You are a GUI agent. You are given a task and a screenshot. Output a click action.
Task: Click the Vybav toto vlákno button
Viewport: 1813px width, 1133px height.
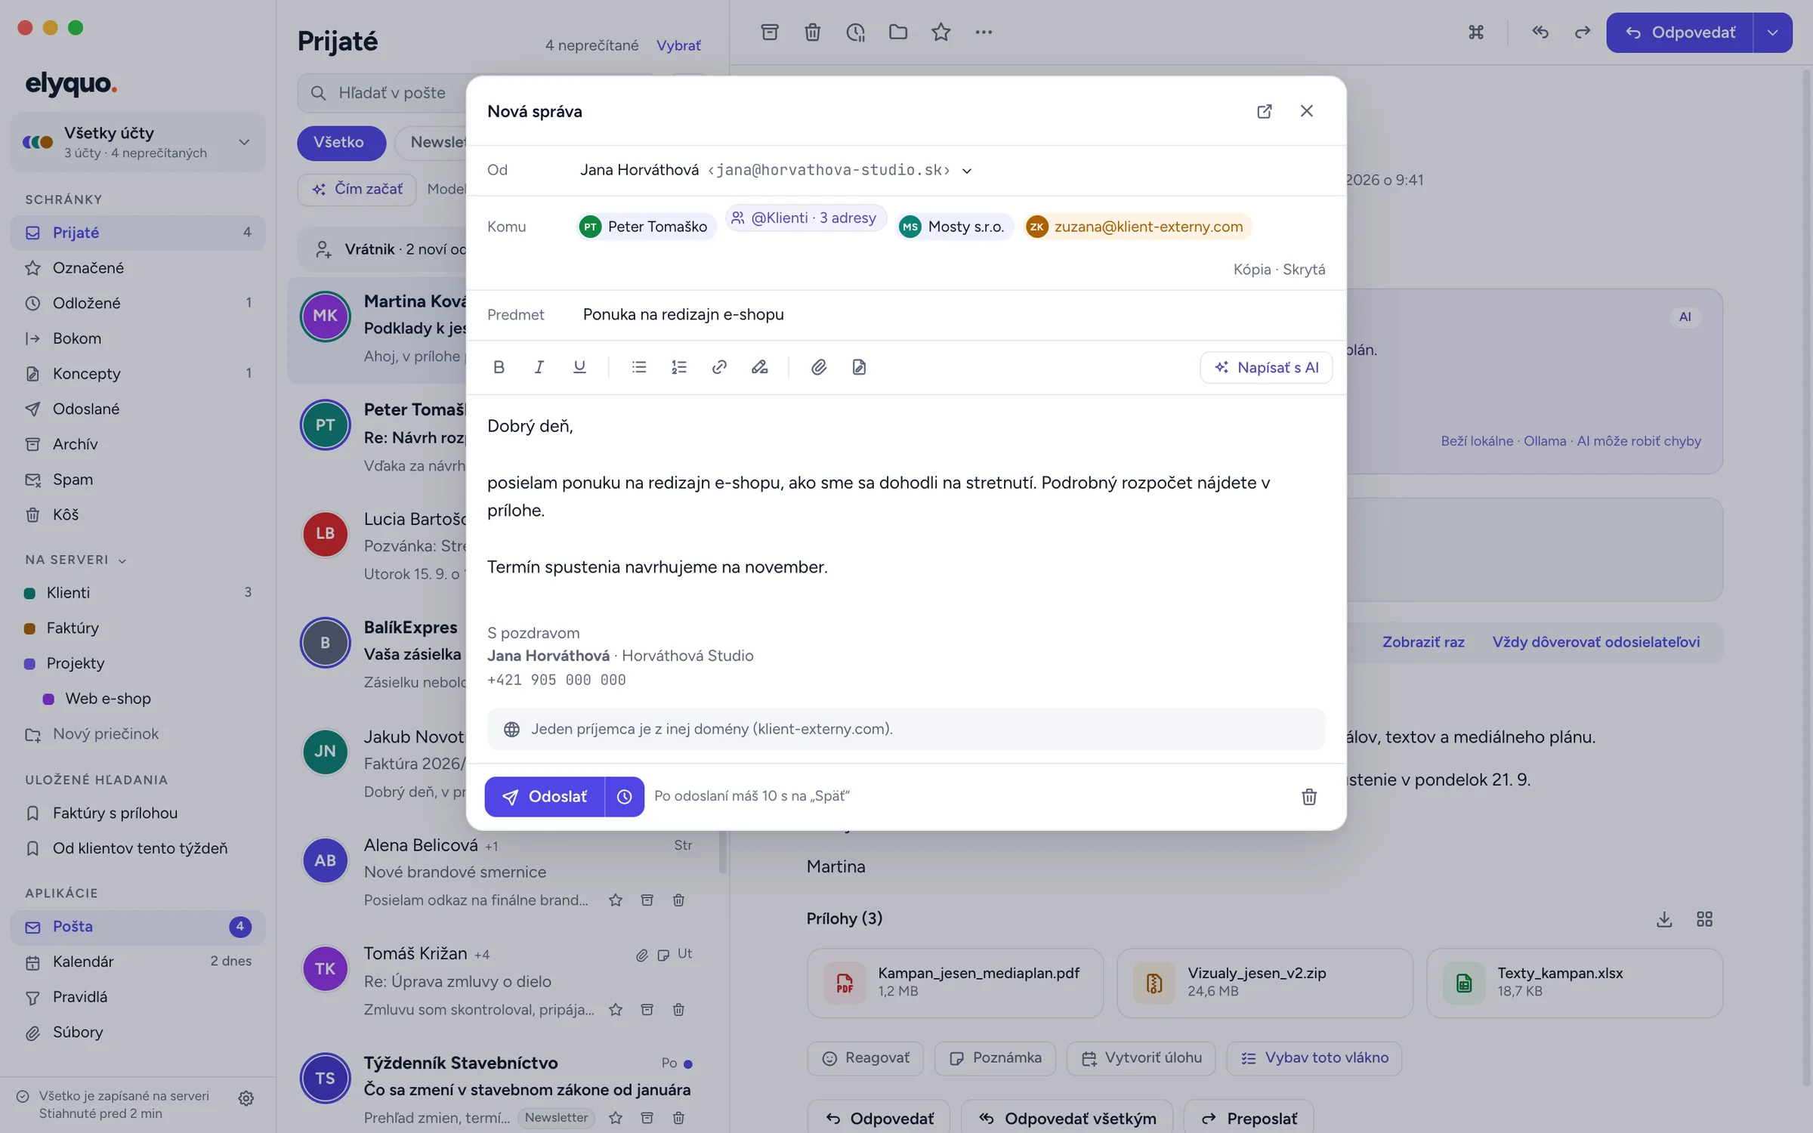click(x=1314, y=1058)
